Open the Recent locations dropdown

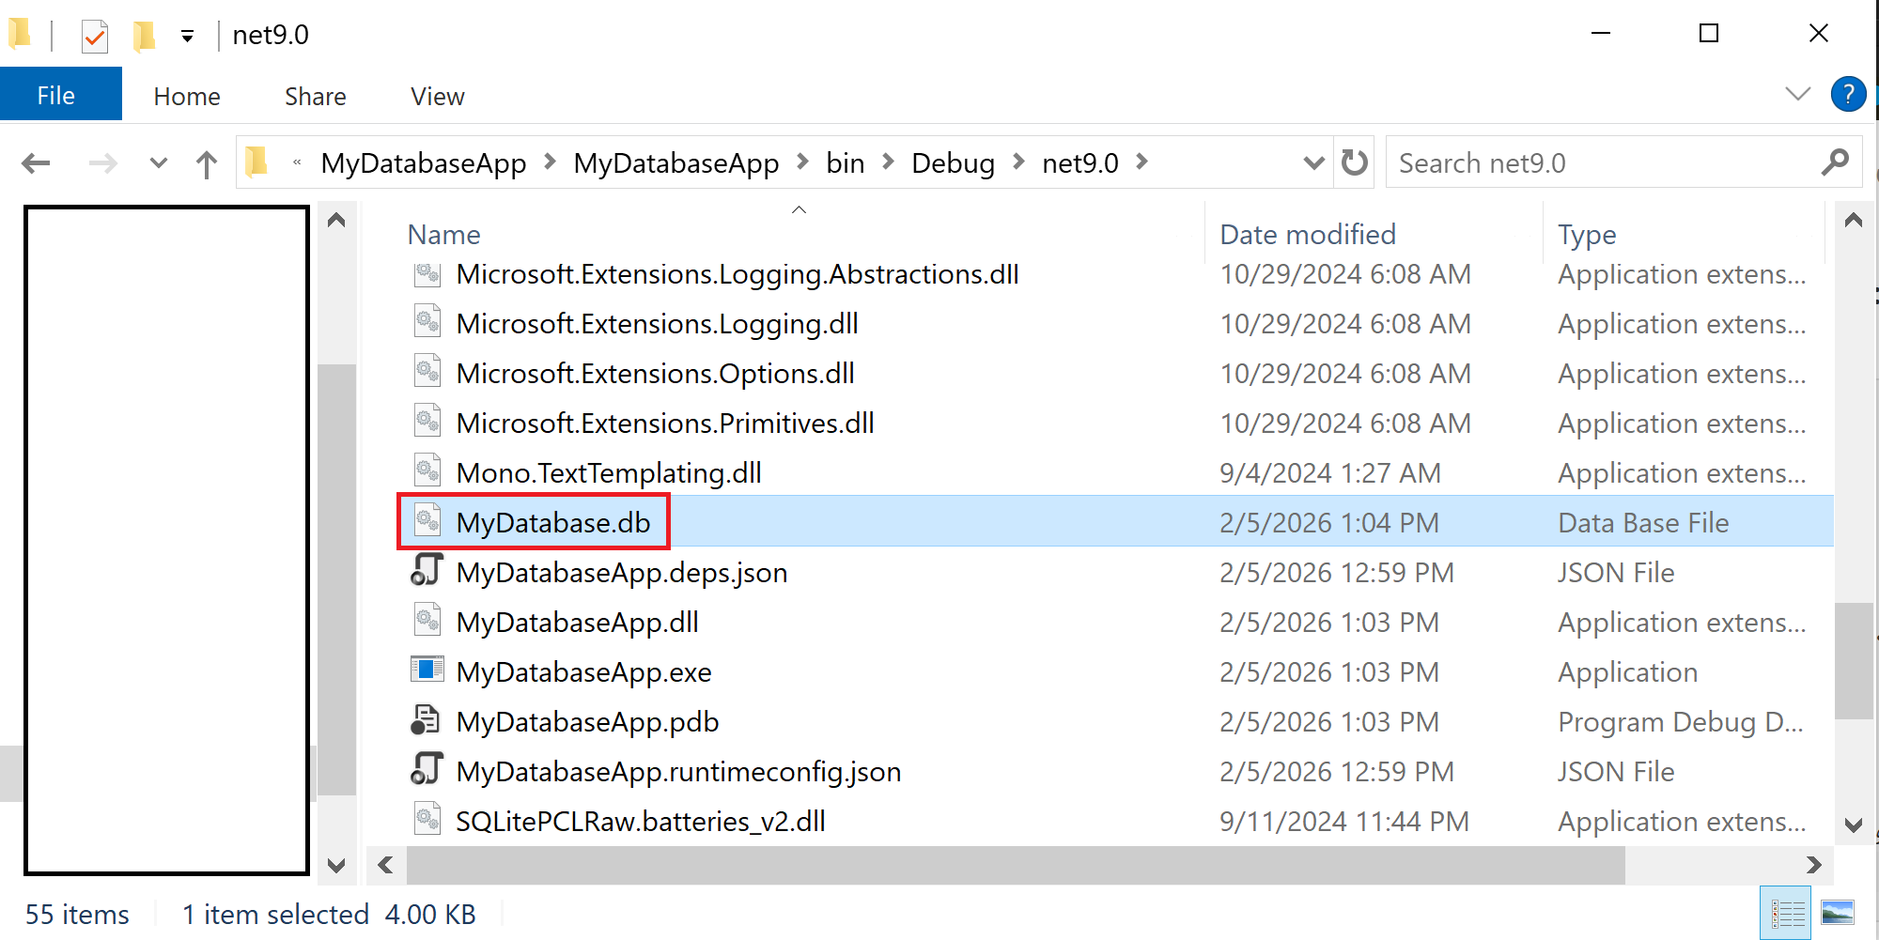(x=158, y=163)
